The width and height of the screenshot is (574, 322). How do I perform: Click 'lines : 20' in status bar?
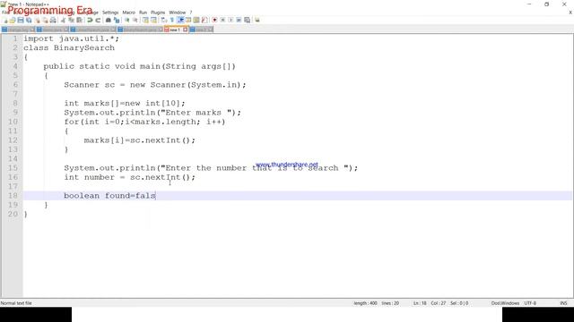pyautogui.click(x=390, y=303)
